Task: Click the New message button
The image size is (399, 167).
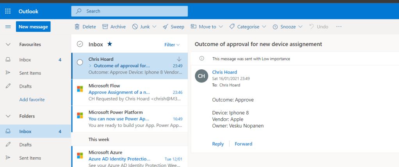Action: [x=33, y=26]
